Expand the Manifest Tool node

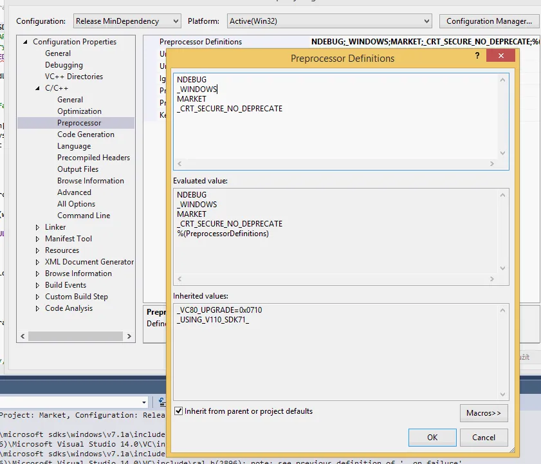[x=37, y=239]
